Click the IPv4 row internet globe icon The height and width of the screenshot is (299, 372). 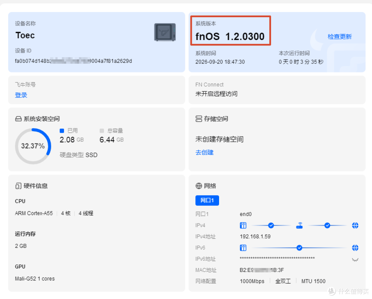tap(355, 226)
